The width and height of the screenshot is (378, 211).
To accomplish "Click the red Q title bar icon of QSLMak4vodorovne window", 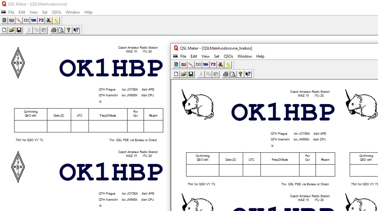I will point(4,4).
